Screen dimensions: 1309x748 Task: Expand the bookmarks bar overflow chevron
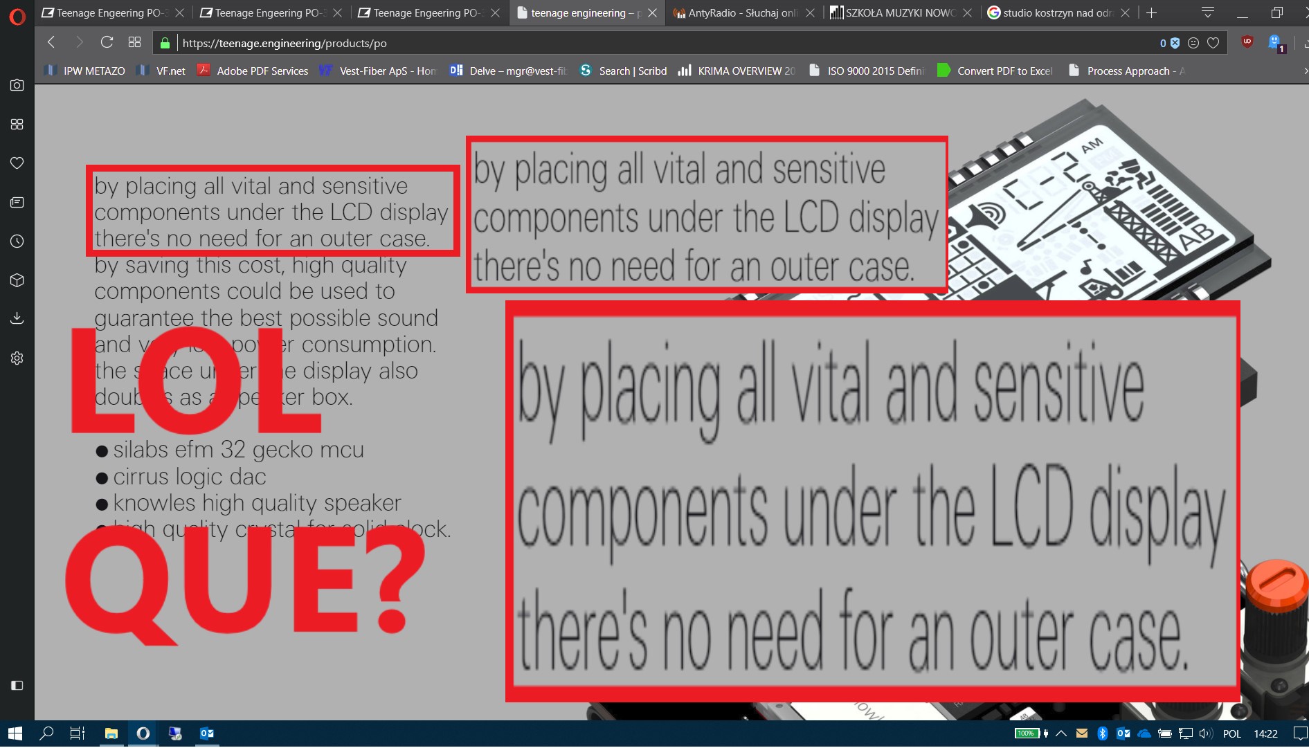1305,71
